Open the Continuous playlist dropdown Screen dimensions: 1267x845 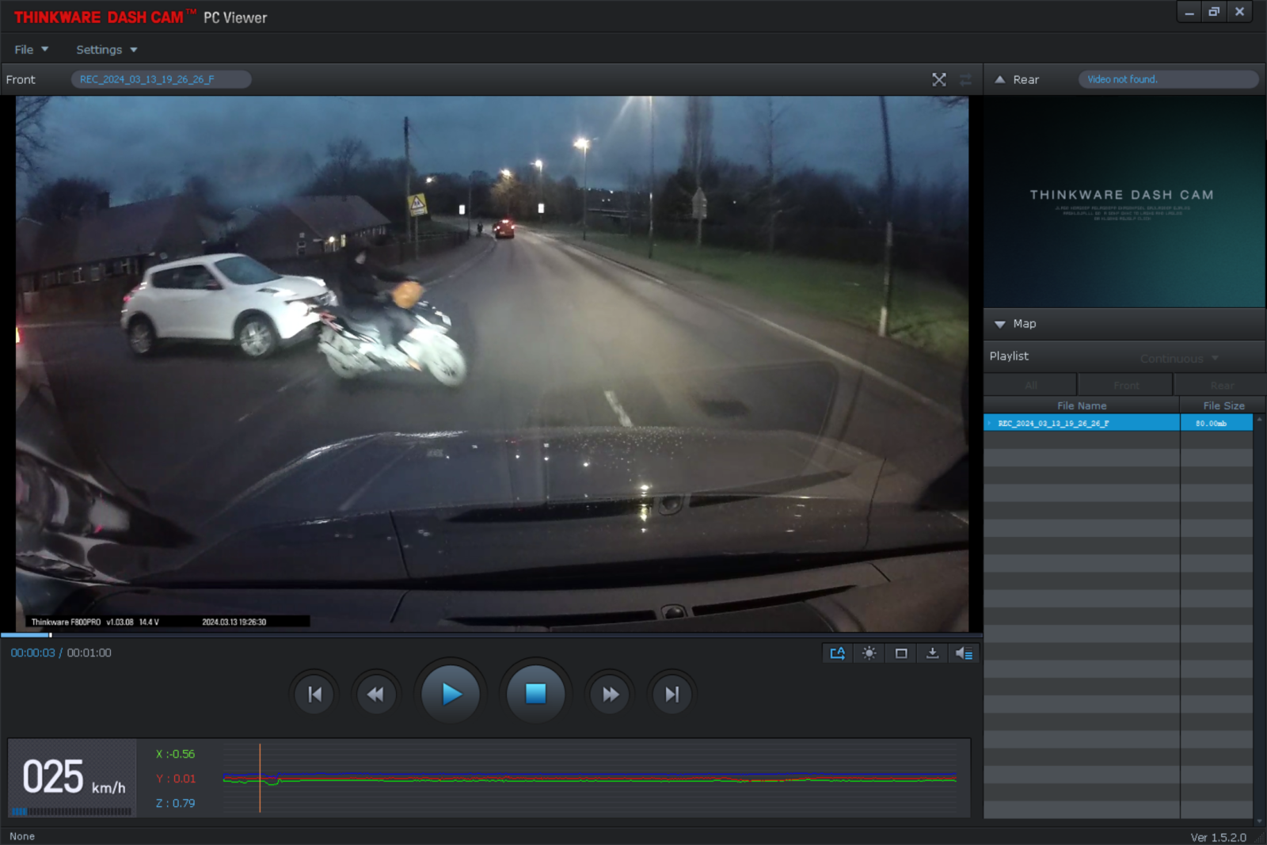tap(1179, 358)
